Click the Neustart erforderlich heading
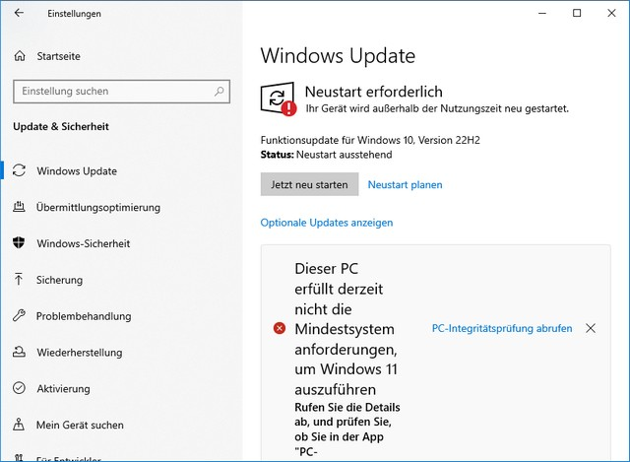630x462 pixels. pos(374,92)
